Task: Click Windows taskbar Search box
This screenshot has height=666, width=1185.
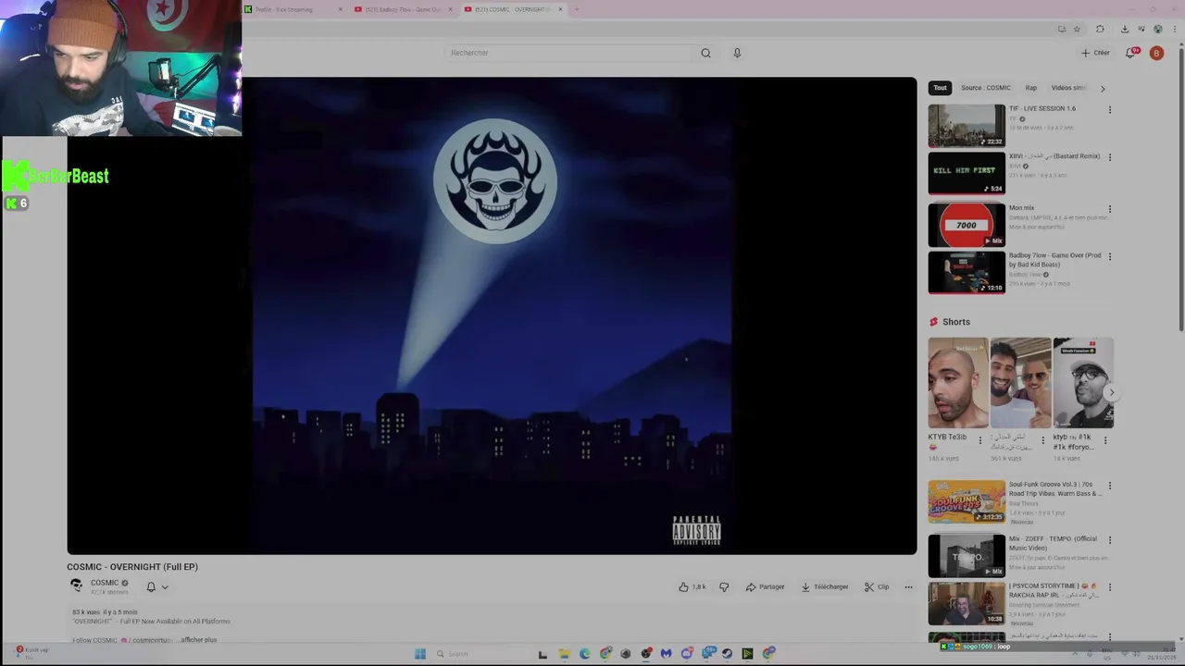Action: point(480,654)
